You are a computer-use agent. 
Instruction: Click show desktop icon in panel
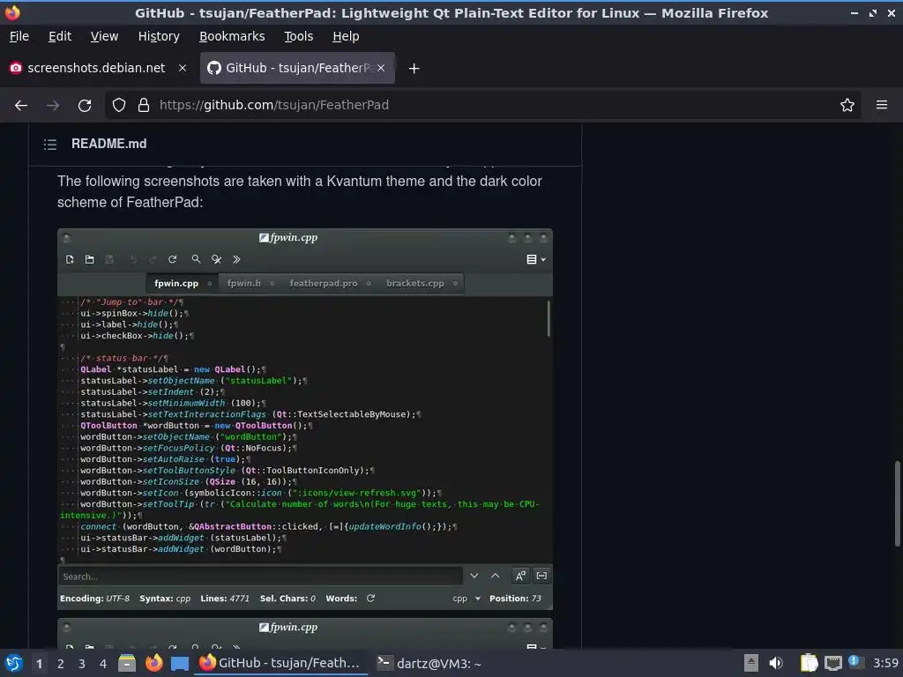click(180, 663)
